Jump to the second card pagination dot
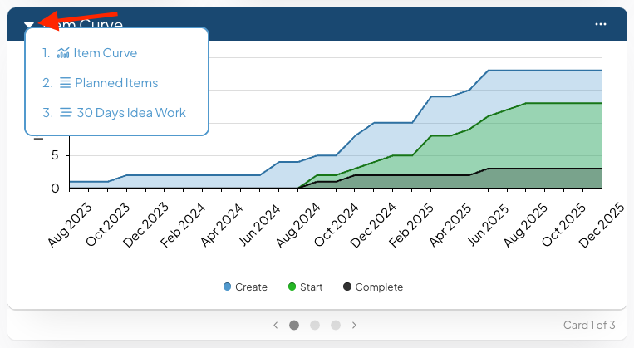Screen dimensions: 634x348 pos(315,325)
